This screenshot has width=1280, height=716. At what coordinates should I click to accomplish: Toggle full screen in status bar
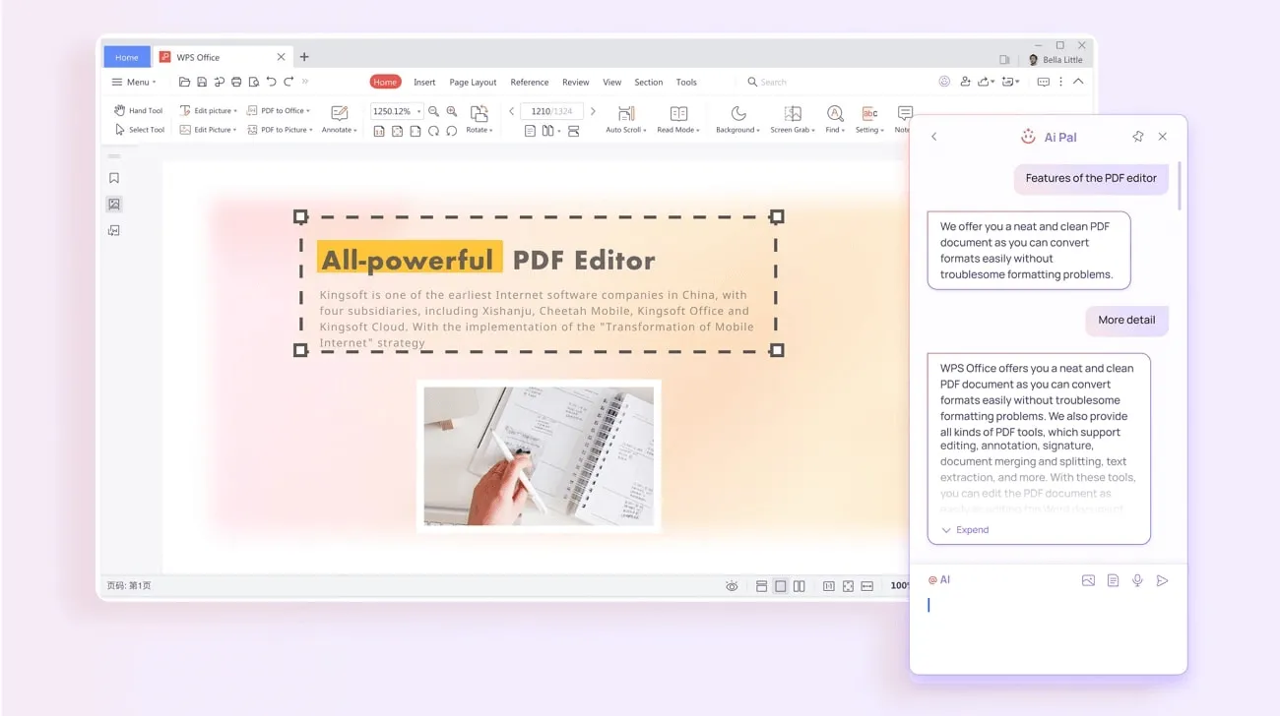[x=848, y=585]
